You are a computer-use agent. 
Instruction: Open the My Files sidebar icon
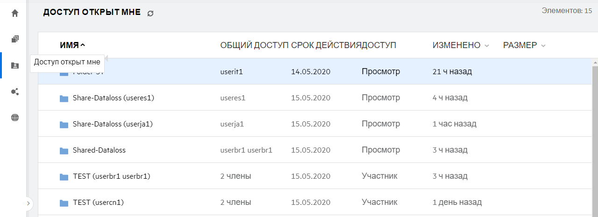coord(15,39)
